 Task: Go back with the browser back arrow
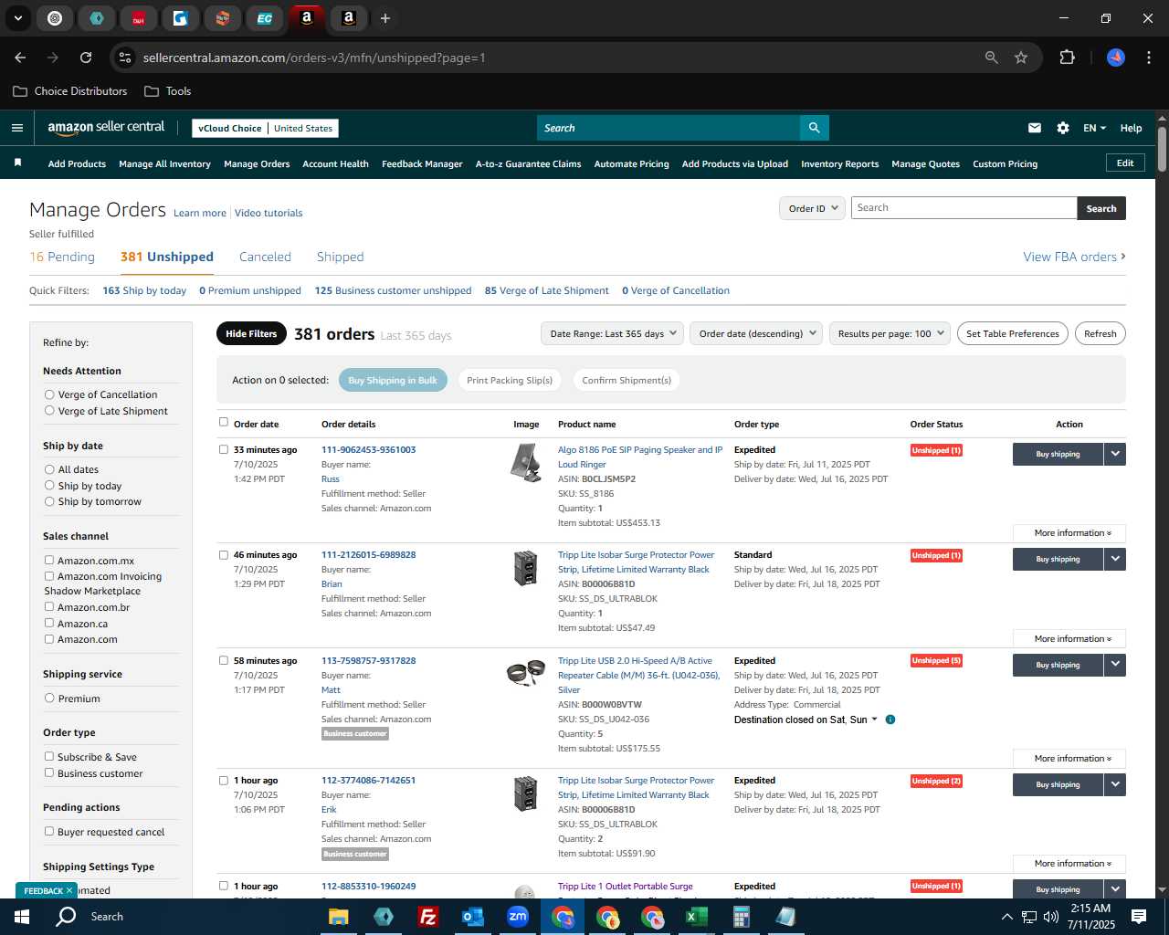(20, 58)
